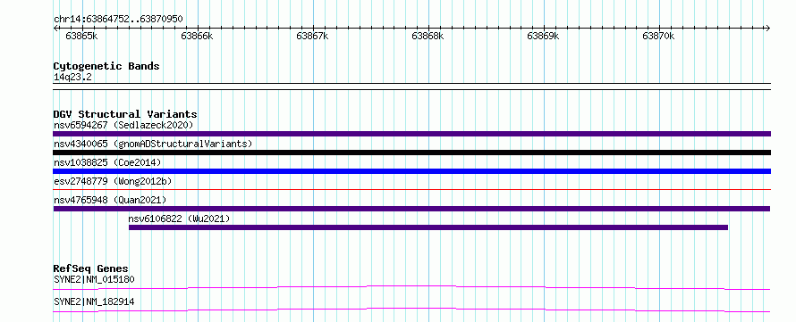Select the shorter nsv6106822 purple bar

(428, 227)
